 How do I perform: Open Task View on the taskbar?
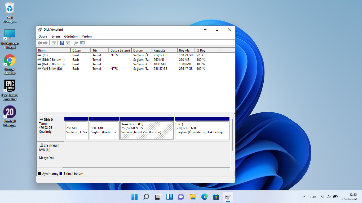158,197
